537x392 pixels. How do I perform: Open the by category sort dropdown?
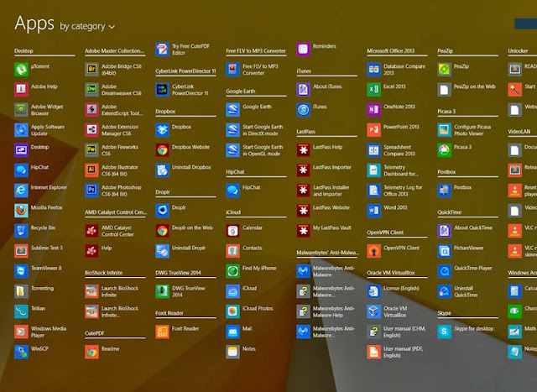87,26
